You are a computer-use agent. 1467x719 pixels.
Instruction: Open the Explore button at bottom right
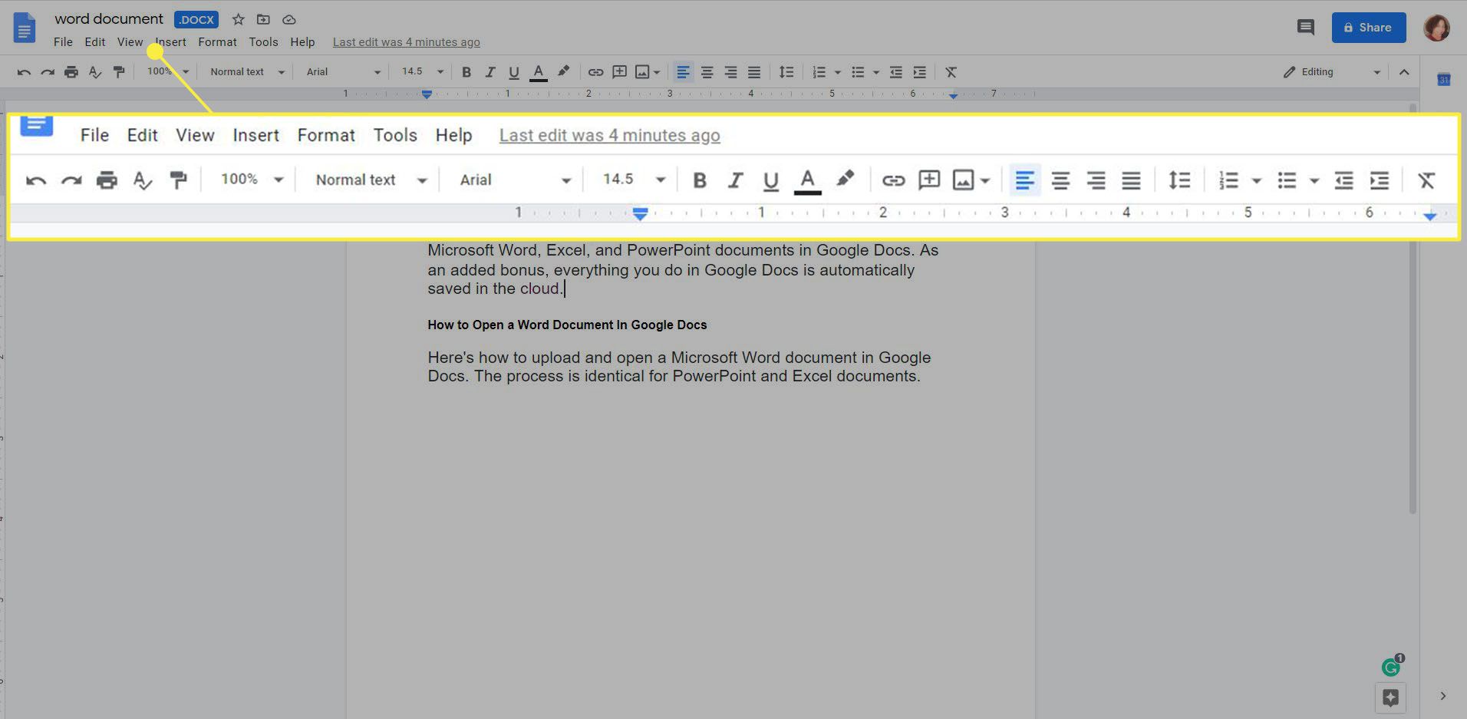[x=1390, y=698]
